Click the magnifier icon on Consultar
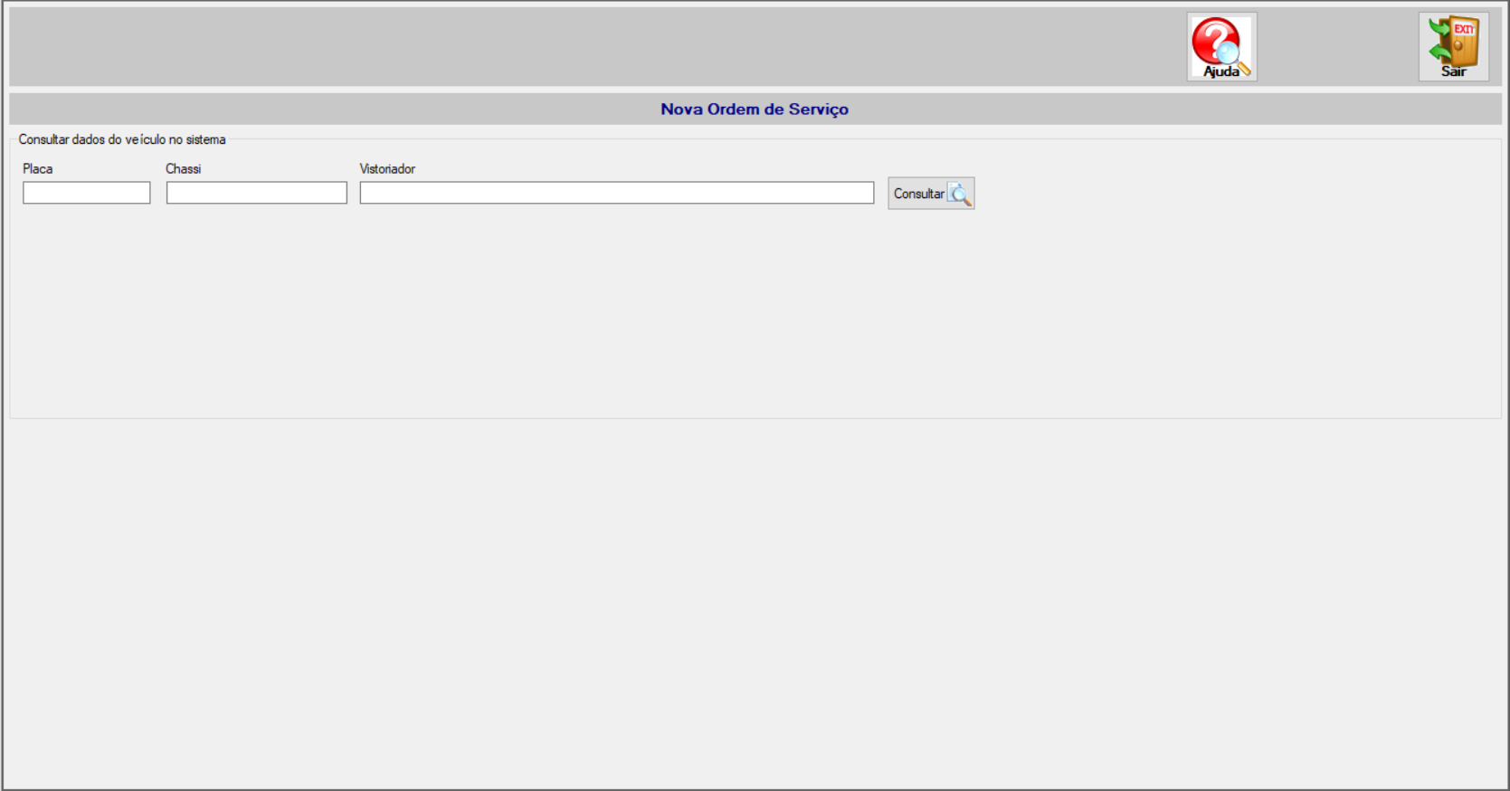Screen dimensions: 1510x791 click(959, 194)
